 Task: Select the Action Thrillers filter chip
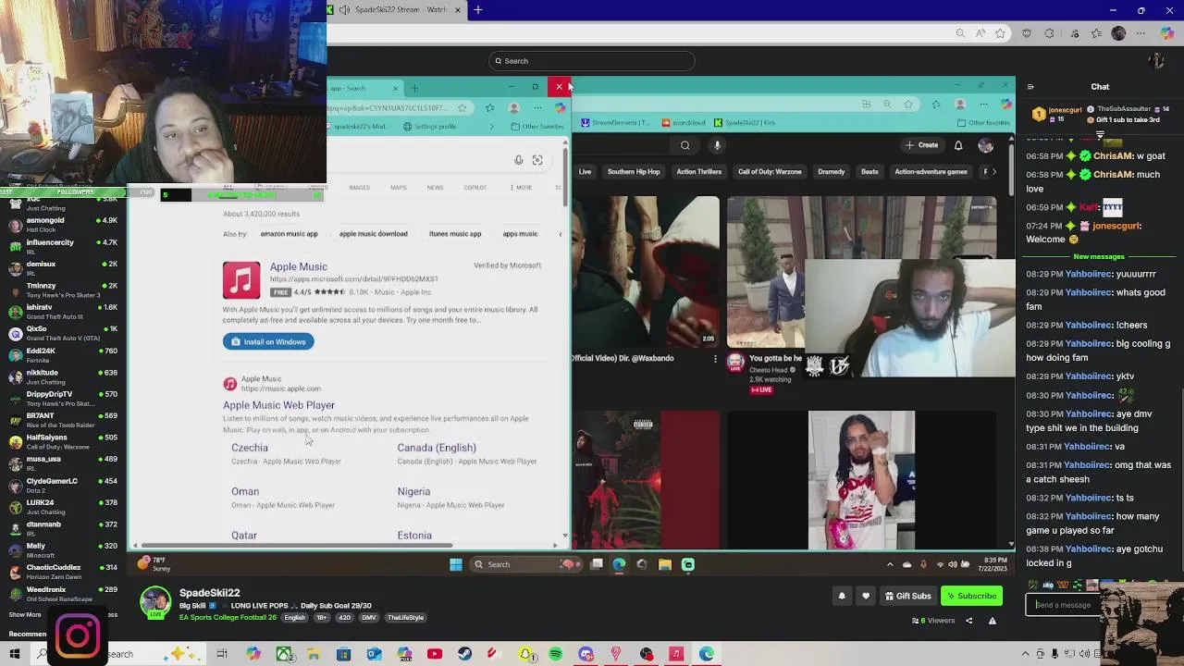pyautogui.click(x=698, y=172)
